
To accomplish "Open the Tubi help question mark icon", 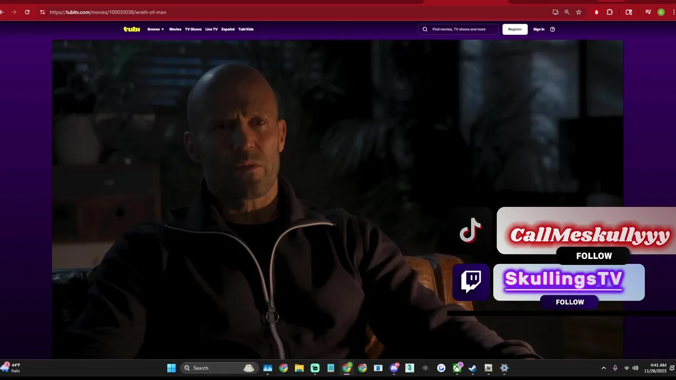I will 552,30.
